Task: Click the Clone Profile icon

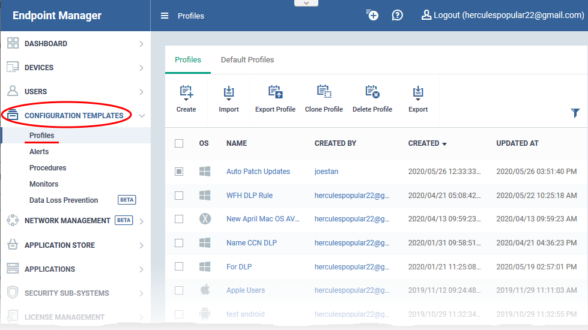Action: [324, 92]
